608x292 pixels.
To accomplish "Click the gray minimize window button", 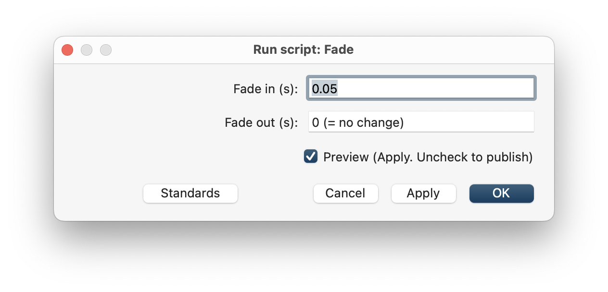I will (x=87, y=50).
